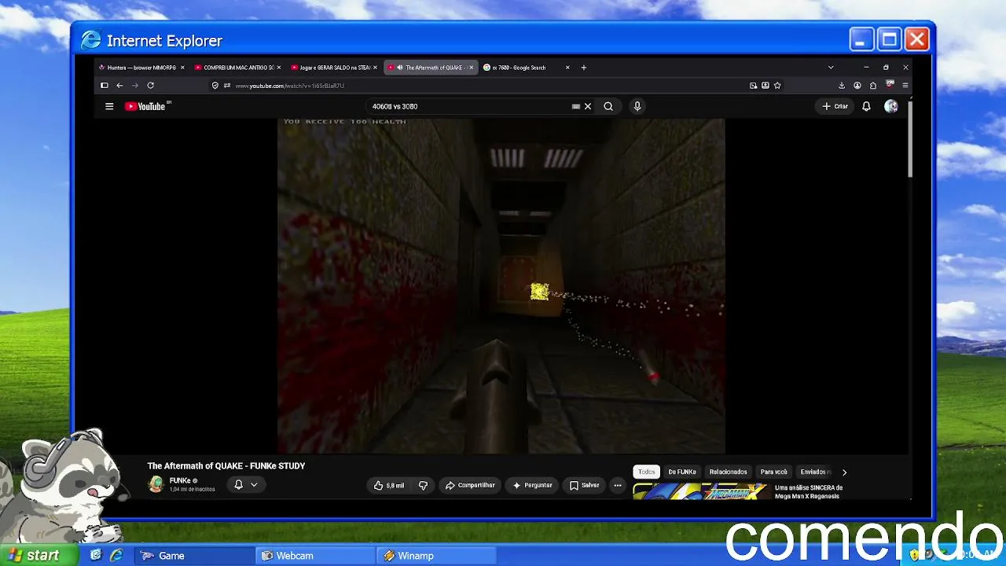Click the Quake video player
The width and height of the screenshot is (1006, 566).
tap(501, 285)
